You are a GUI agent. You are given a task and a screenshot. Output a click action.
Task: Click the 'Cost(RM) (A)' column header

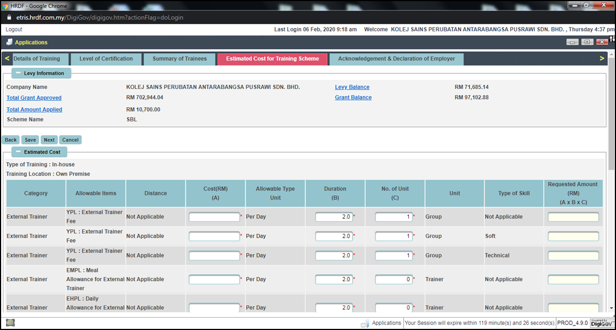pos(215,194)
